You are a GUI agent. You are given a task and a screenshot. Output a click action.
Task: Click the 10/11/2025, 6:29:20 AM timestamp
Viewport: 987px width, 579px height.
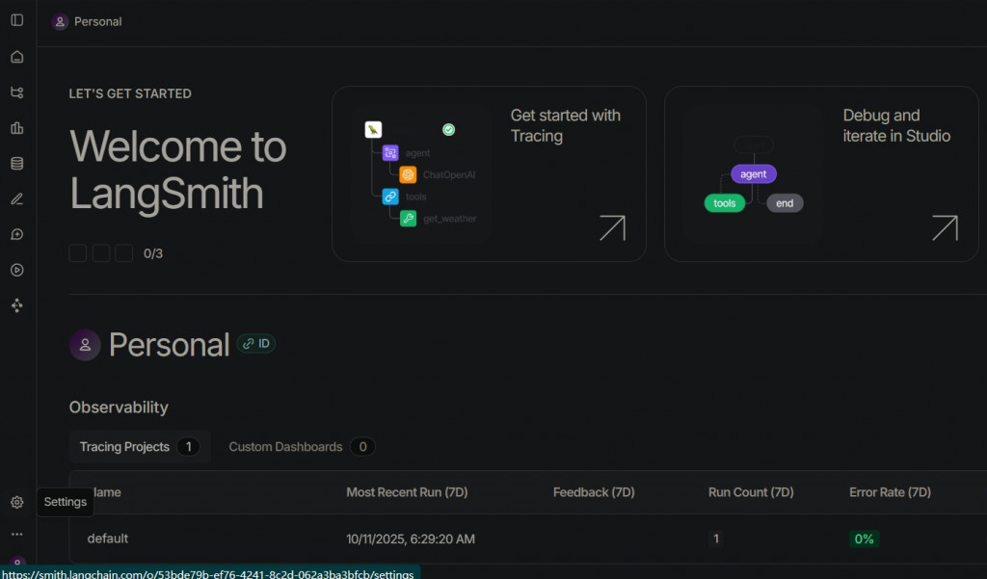pyautogui.click(x=411, y=539)
